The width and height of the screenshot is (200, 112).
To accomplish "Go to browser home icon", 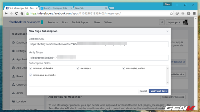I will pyautogui.click(x=22, y=13).
